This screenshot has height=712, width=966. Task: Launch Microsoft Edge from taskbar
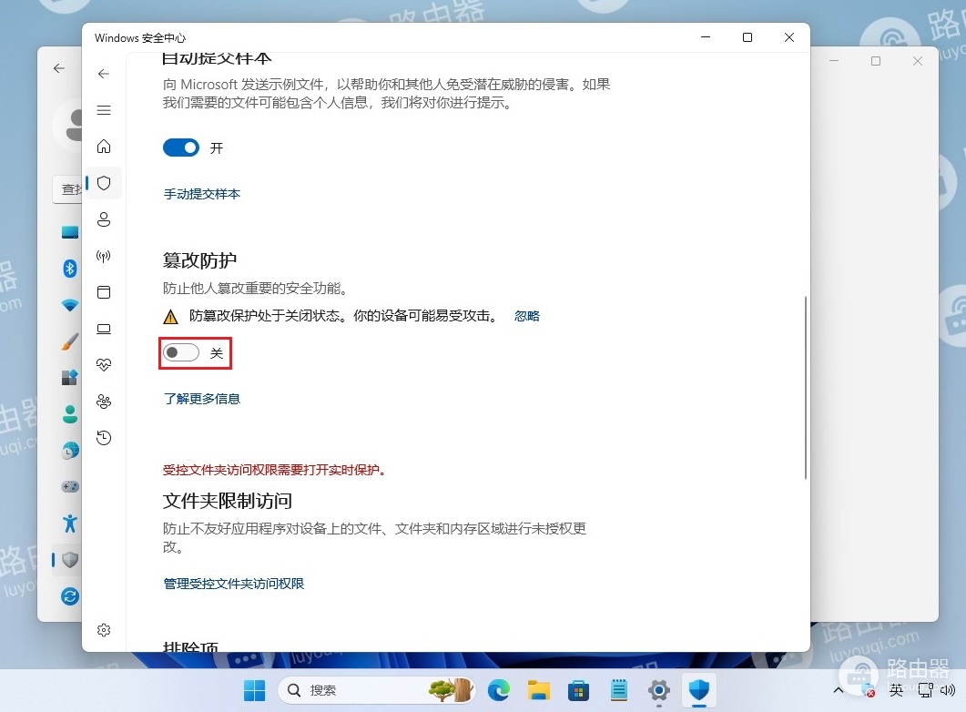498,690
